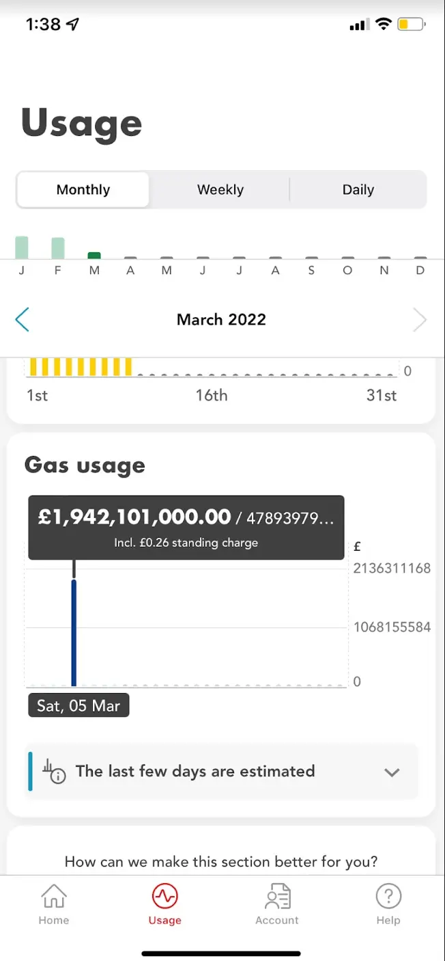The width and height of the screenshot is (445, 961).
Task: Open the Home tab icon
Action: [54, 895]
